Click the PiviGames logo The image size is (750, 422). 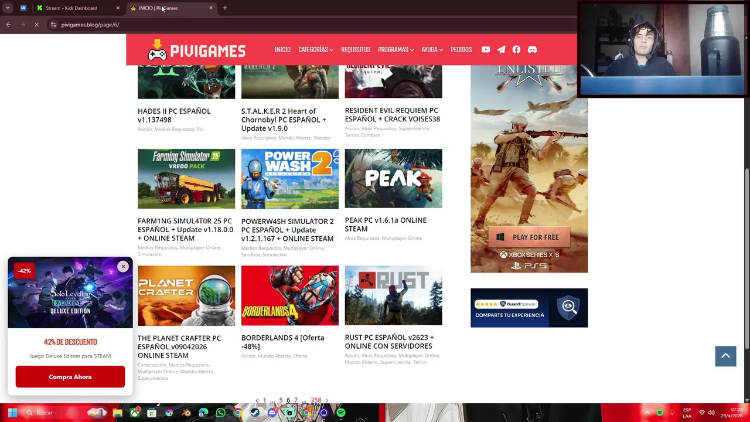[196, 50]
